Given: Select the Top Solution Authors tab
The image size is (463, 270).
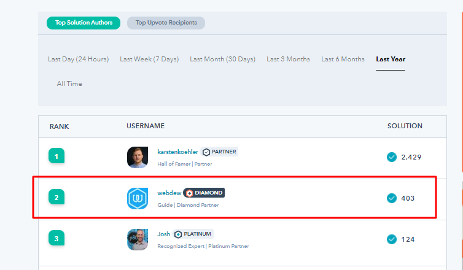Looking at the screenshot, I should [x=84, y=23].
